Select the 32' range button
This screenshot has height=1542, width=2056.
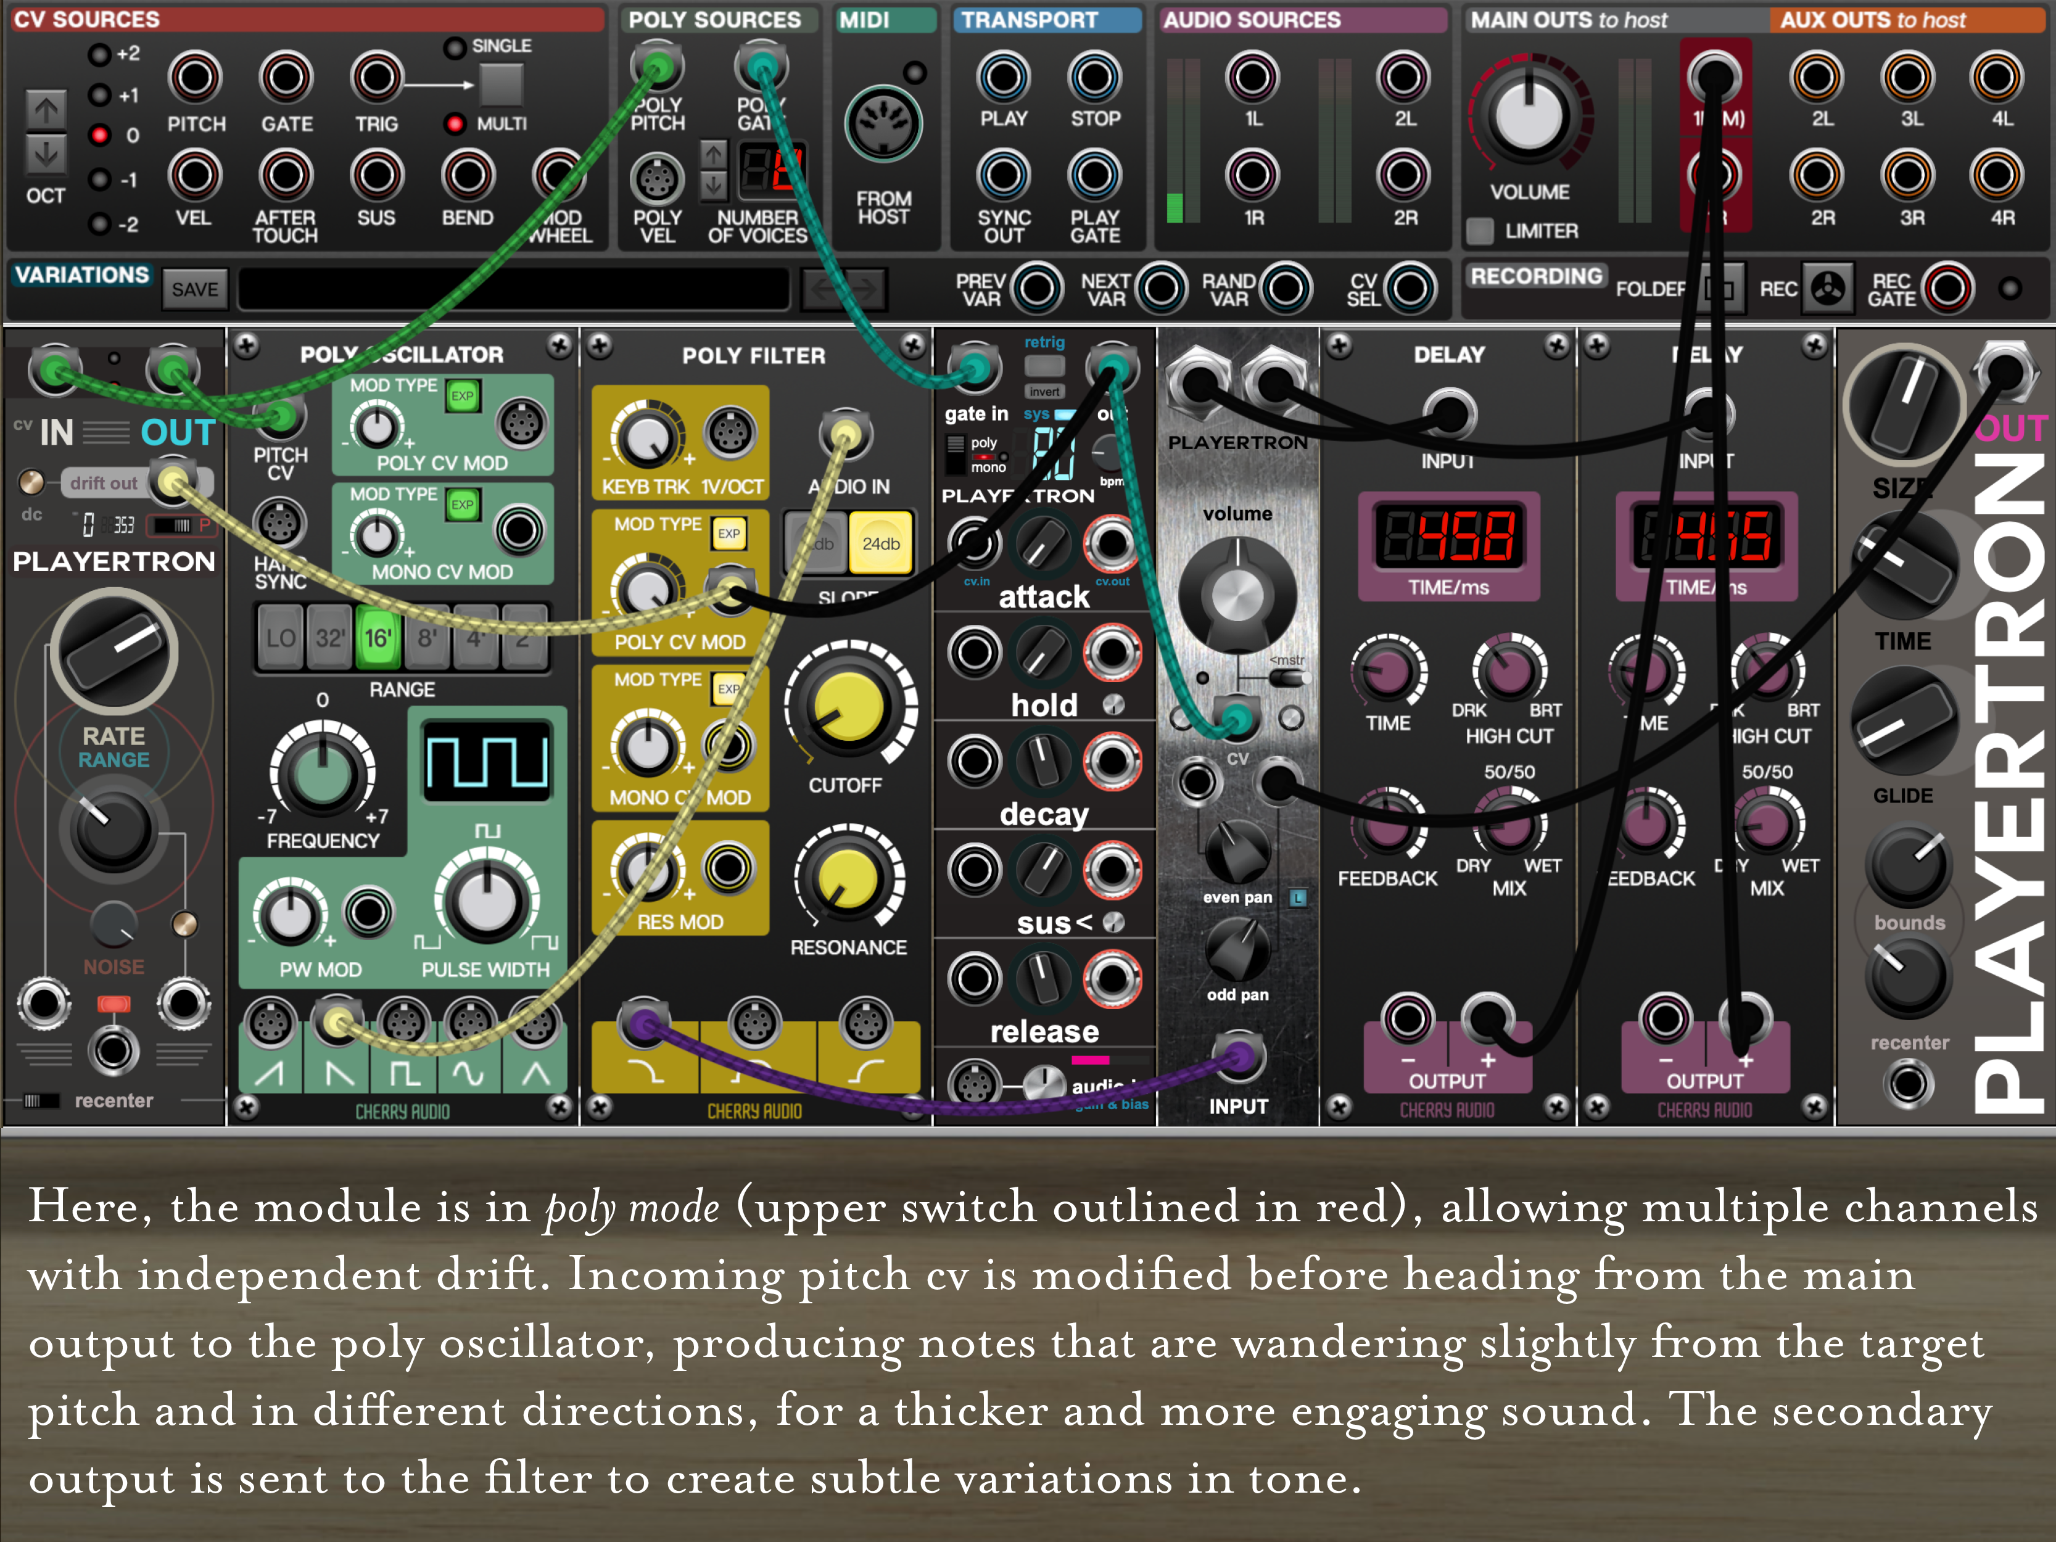(x=329, y=638)
